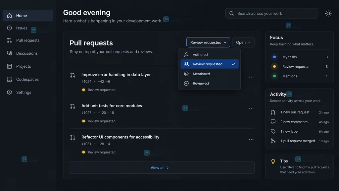Click the Projects table icon
Viewport: 339px width, 191px height.
9,66
